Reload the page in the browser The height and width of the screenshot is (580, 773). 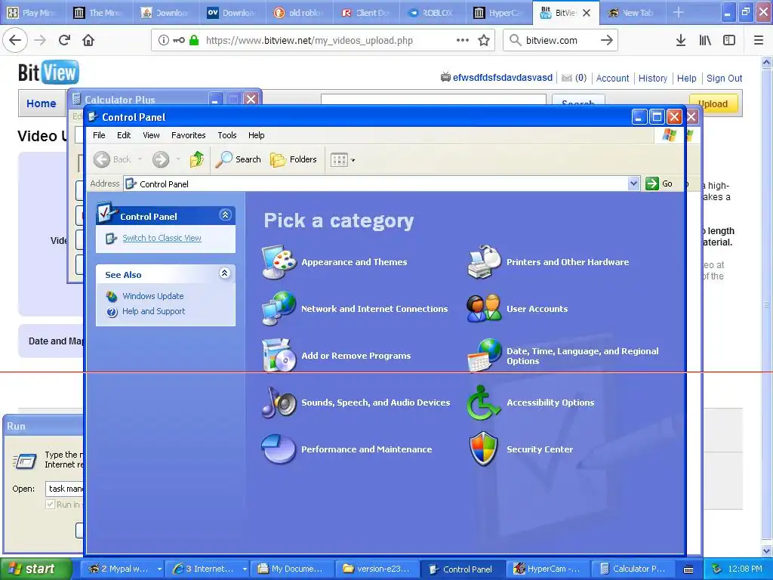pyautogui.click(x=64, y=40)
